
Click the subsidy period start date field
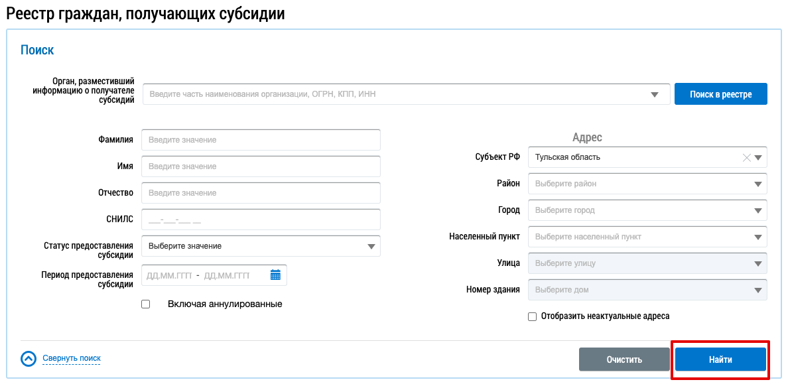point(169,275)
